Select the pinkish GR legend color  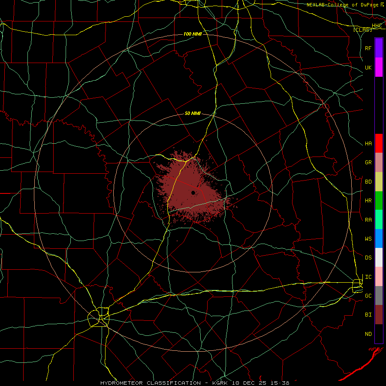pos(379,163)
